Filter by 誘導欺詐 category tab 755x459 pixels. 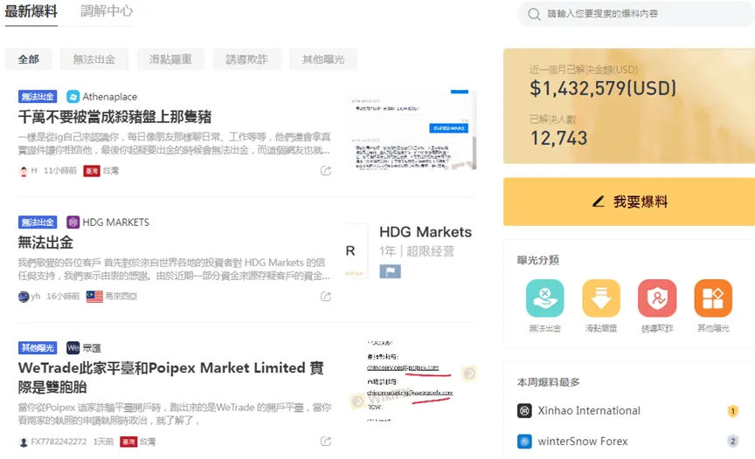coord(246,59)
